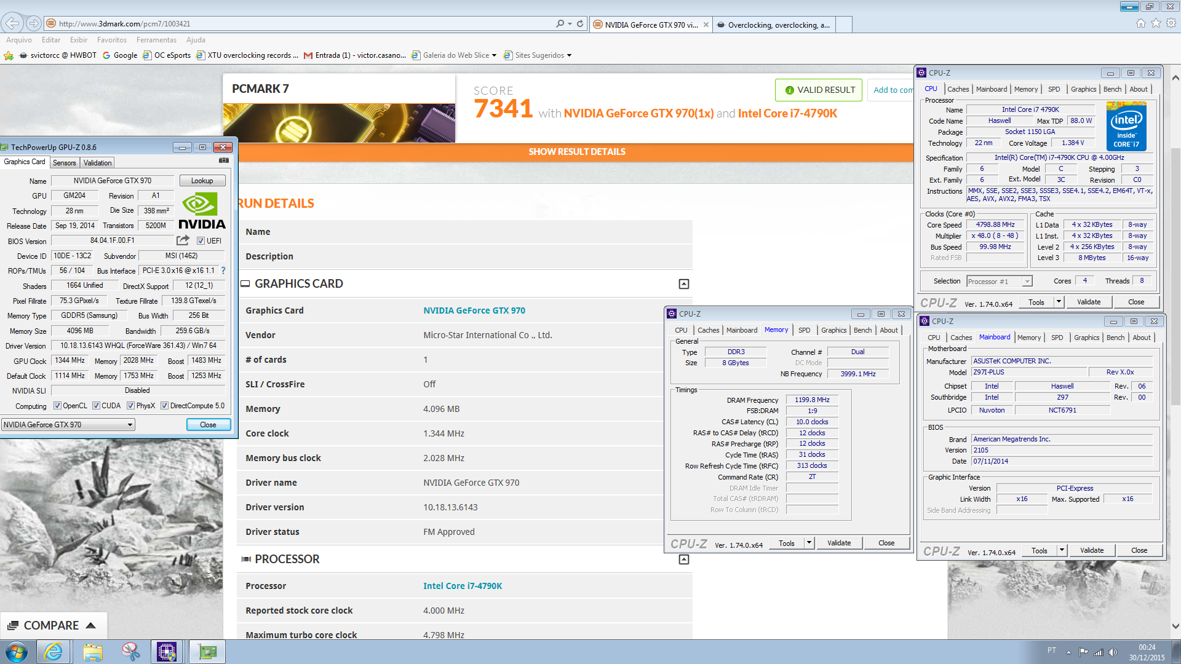Image resolution: width=1181 pixels, height=664 pixels.
Task: Click the volume speaker tray icon
Action: [1112, 652]
